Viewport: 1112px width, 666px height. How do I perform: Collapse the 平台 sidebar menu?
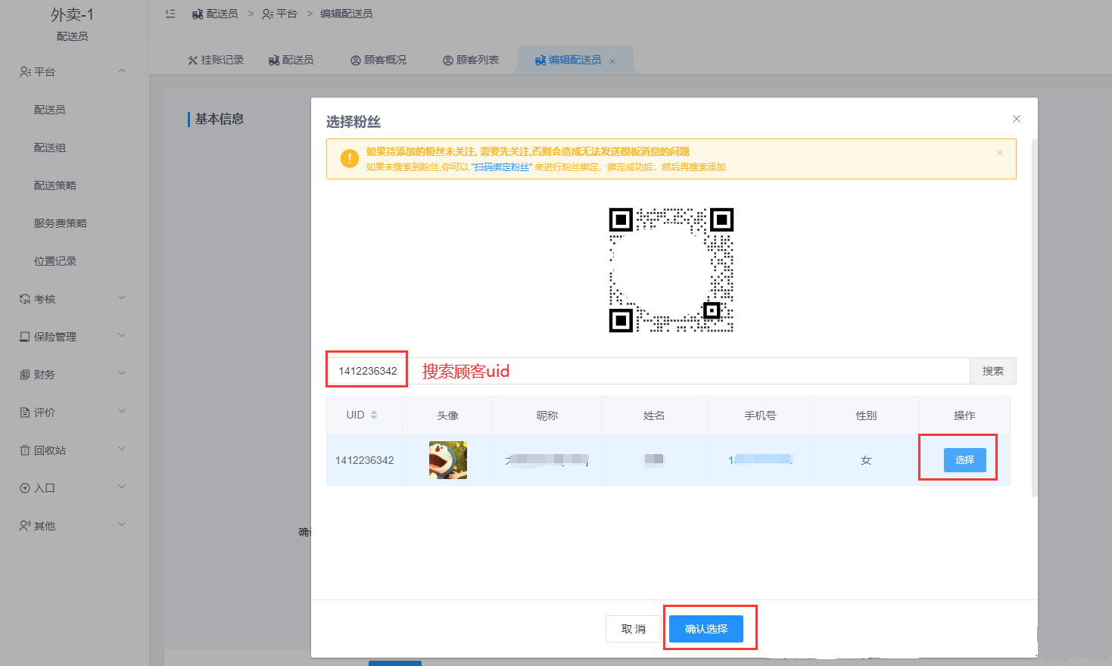[74, 72]
